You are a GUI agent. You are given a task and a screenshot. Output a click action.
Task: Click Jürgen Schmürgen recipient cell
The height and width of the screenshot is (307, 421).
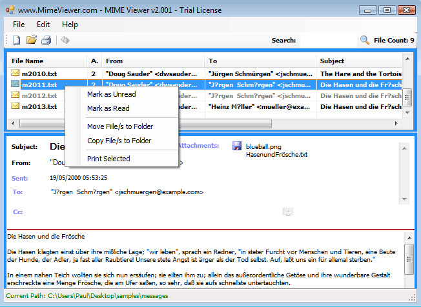pyautogui.click(x=260, y=74)
